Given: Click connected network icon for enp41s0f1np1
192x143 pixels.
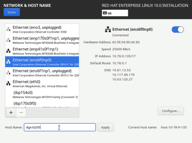Looking at the screenshot, I should pyautogui.click(x=8, y=51).
